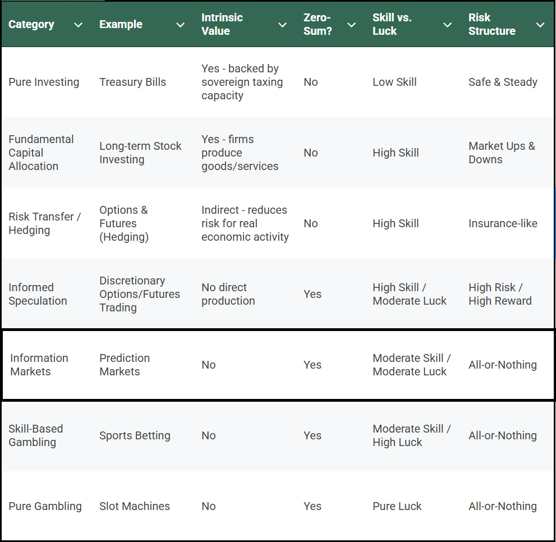Select Zero-Sum No in Treasury Bills row

click(311, 82)
